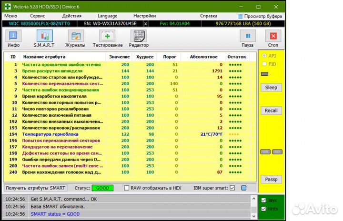Click the Остаток column header
Image resolution: width=343 pixels, height=221 pixels.
[236, 57]
